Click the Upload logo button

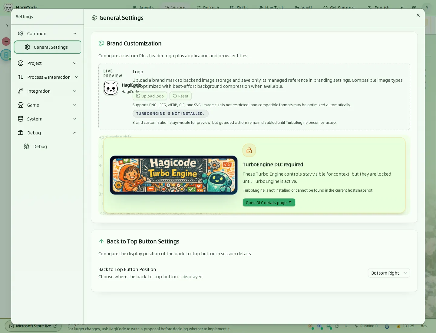coord(150,96)
